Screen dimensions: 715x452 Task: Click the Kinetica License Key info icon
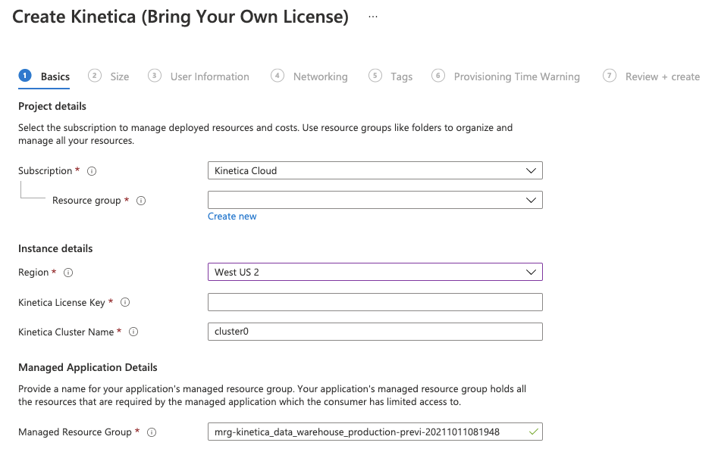coord(125,302)
